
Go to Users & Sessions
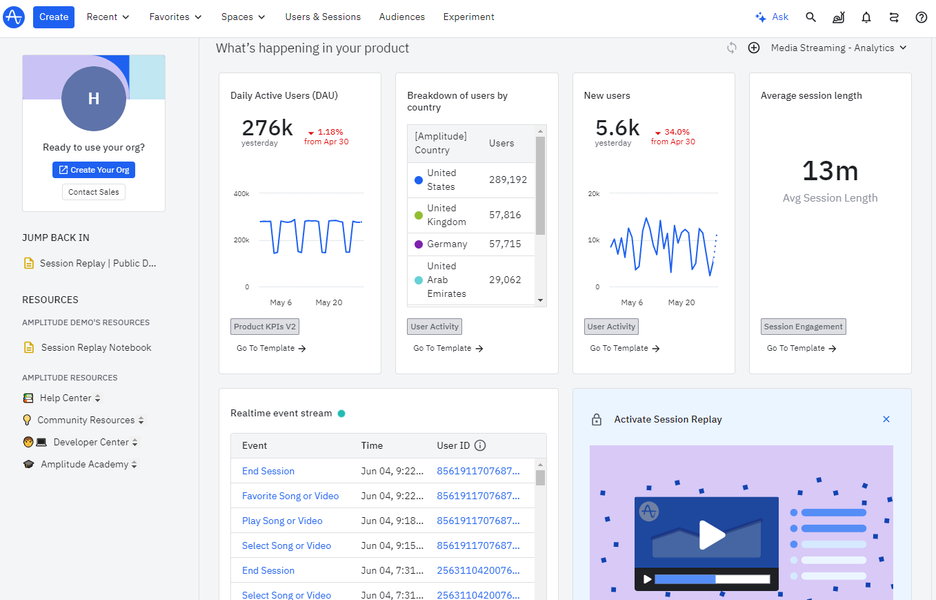[323, 17]
